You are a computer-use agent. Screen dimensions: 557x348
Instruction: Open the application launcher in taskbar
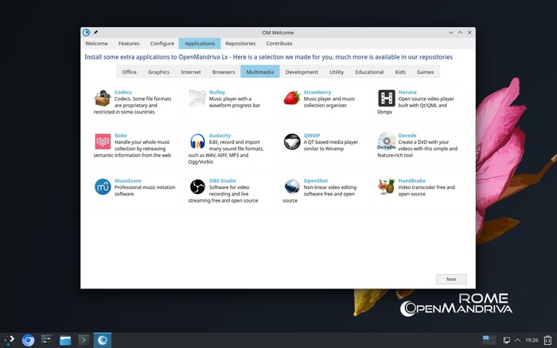10,340
